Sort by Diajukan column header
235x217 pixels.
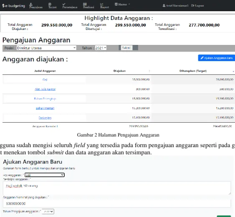click(119, 71)
